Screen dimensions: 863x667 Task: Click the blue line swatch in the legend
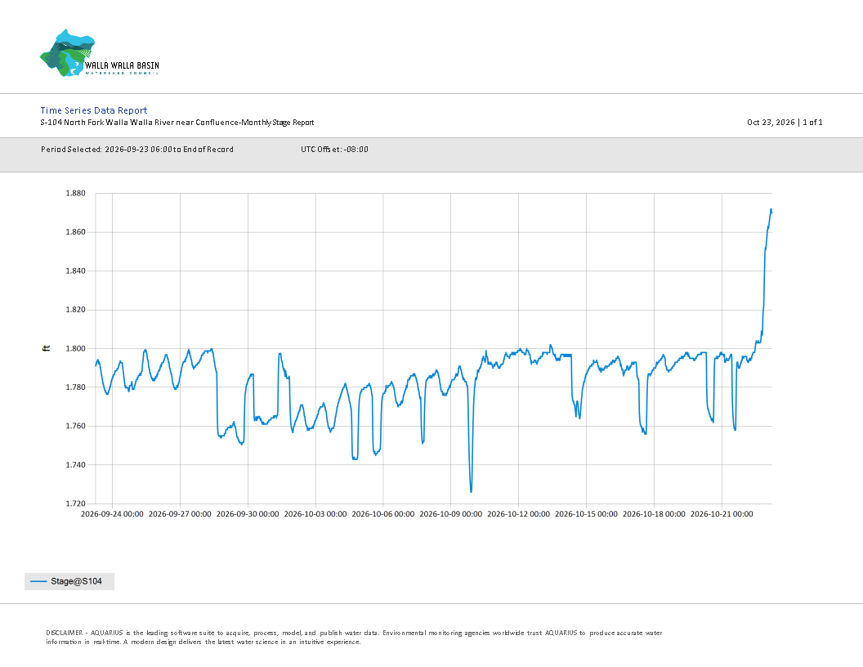coord(38,581)
